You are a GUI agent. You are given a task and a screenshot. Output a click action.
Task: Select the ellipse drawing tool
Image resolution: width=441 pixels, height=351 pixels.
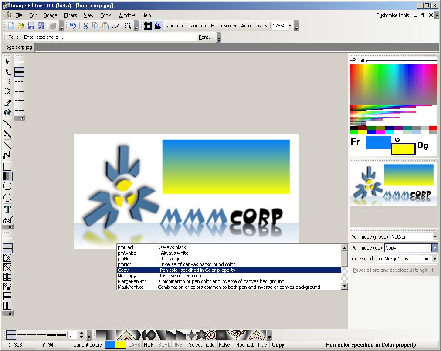coord(7,198)
